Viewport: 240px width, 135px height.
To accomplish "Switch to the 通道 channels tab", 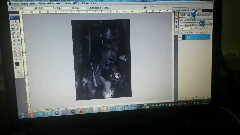I will [188, 25].
